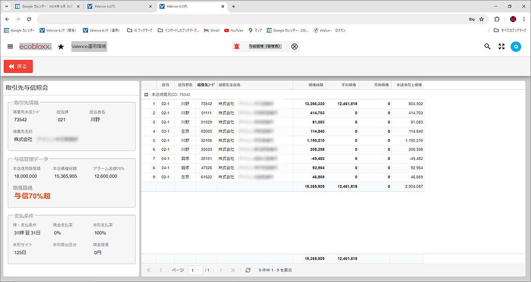Viewport: 531px width, 282px height.
Task: Reload the page in browser
Action: 29,19
